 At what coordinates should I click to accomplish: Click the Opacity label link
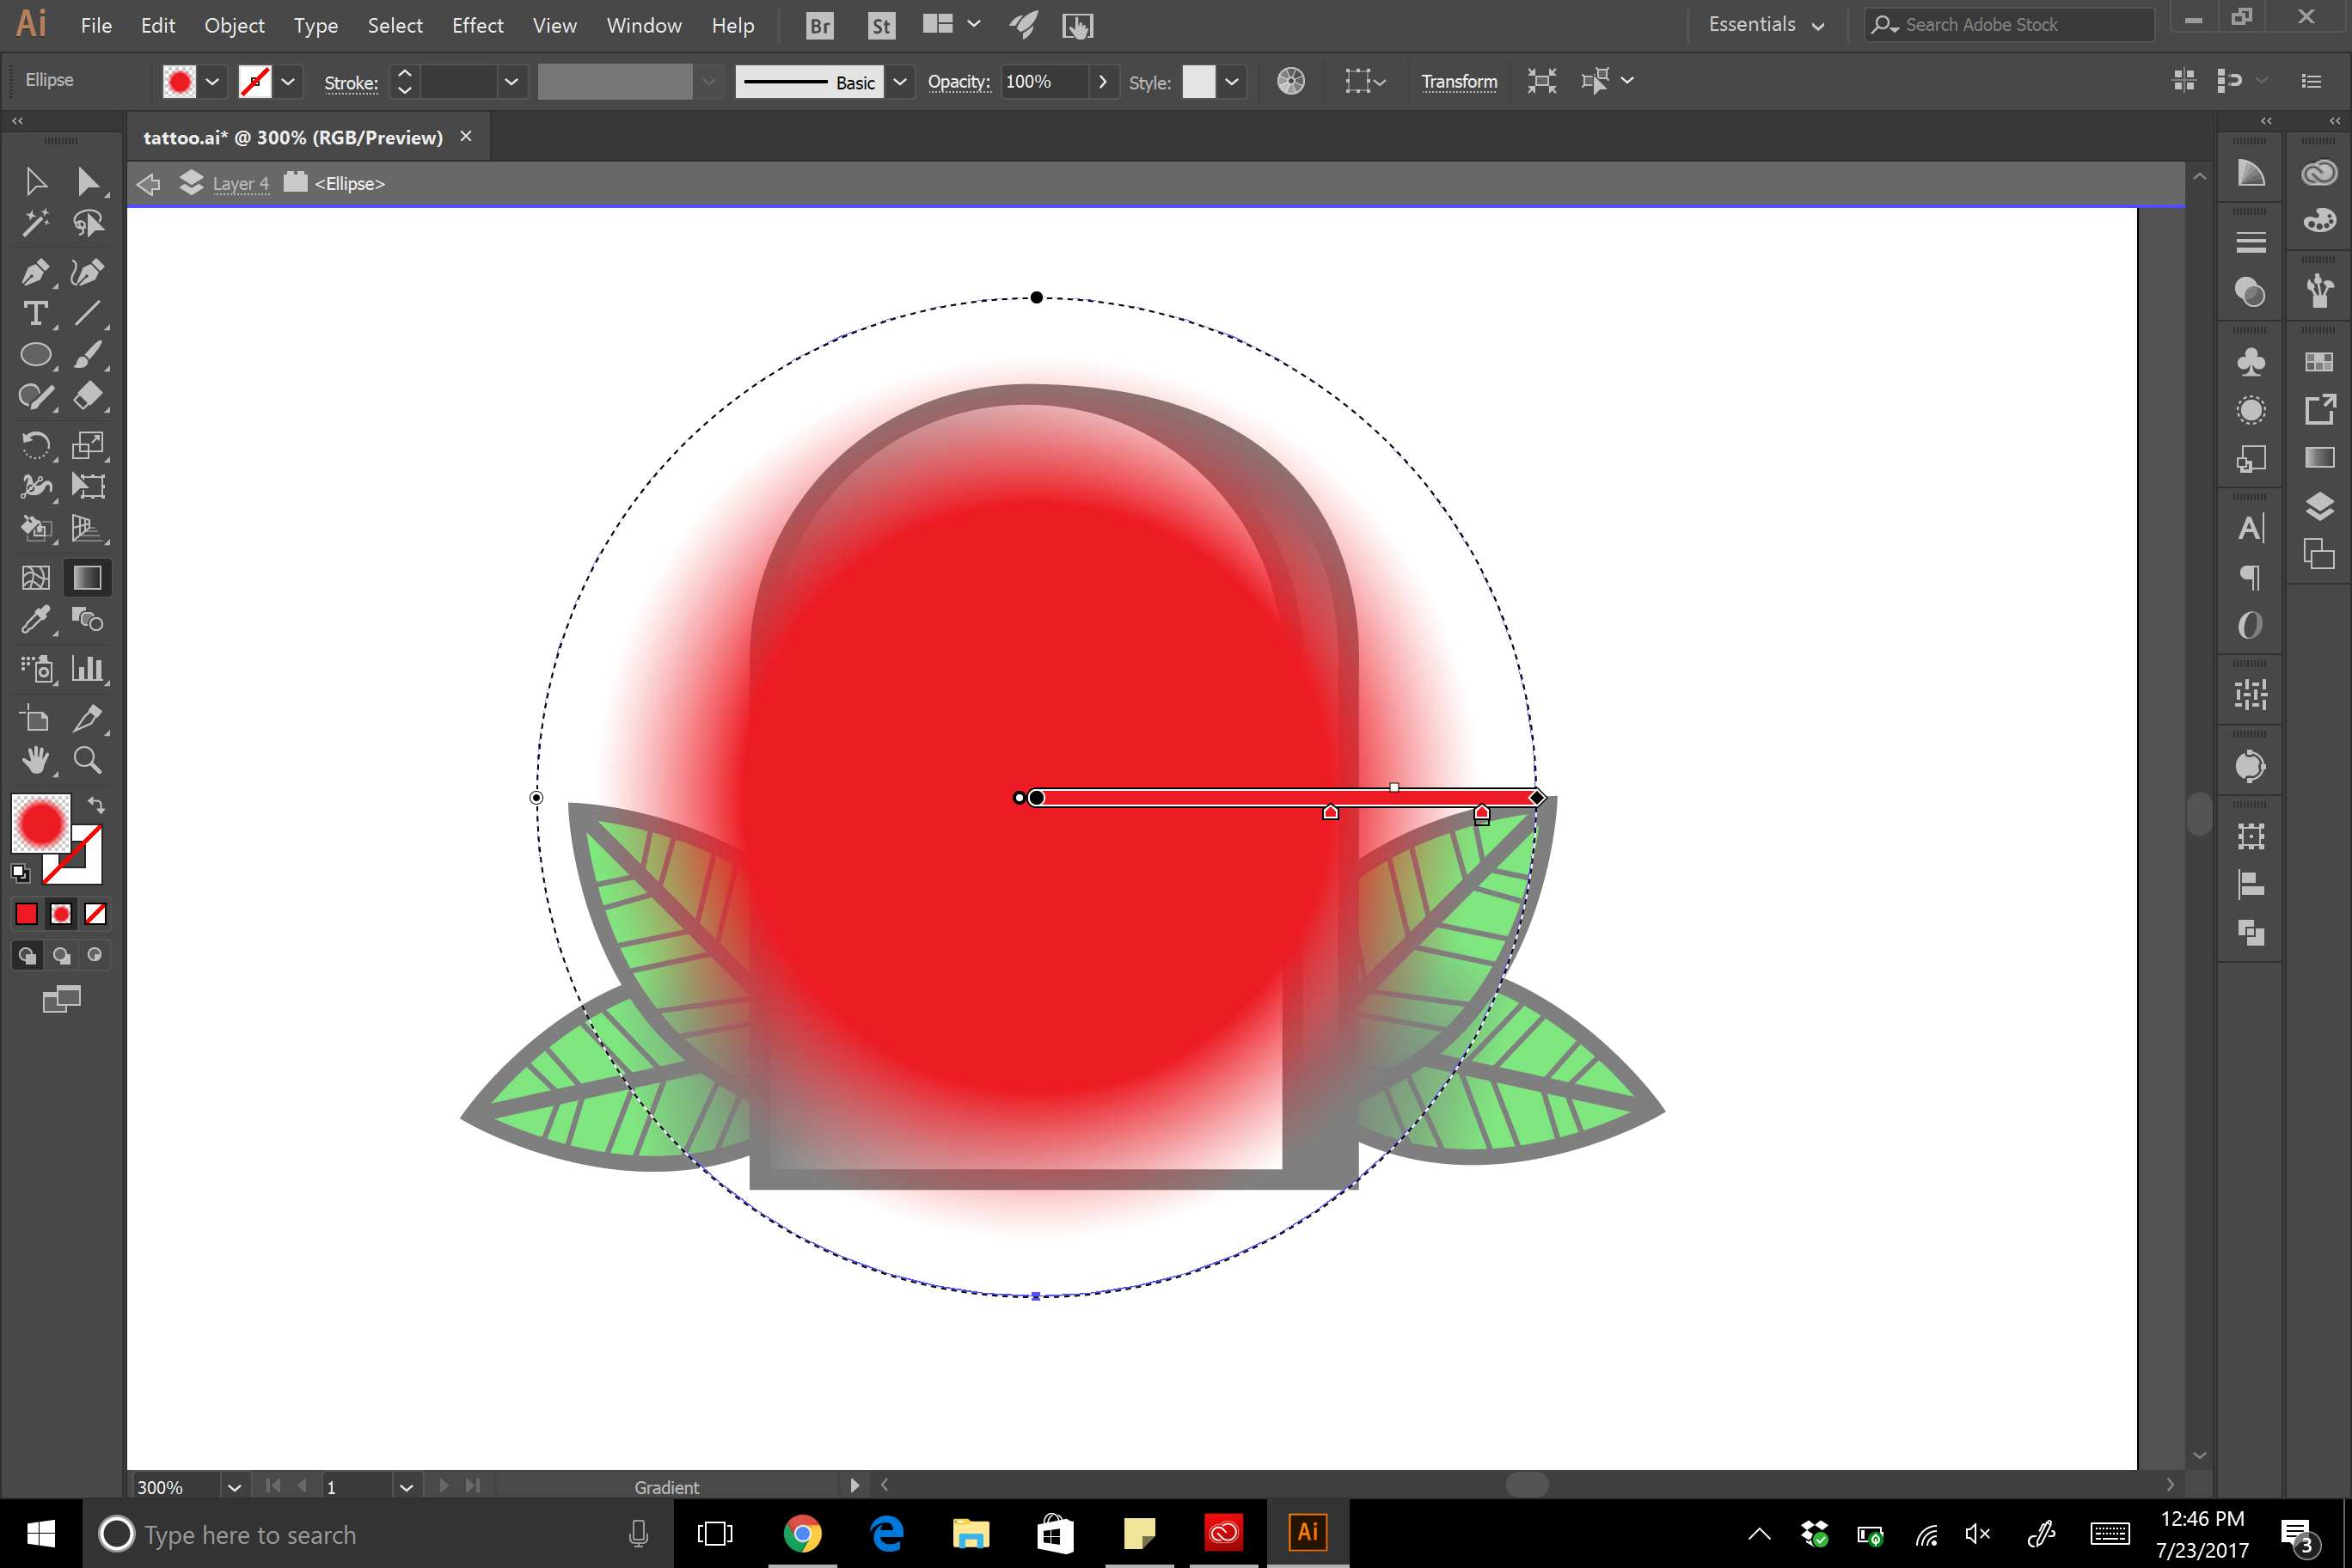(959, 82)
